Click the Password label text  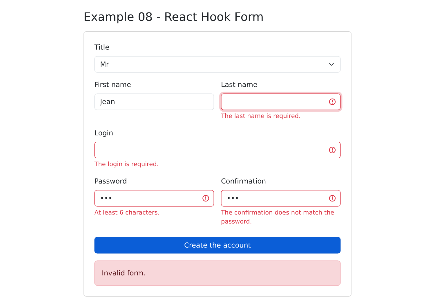110,181
